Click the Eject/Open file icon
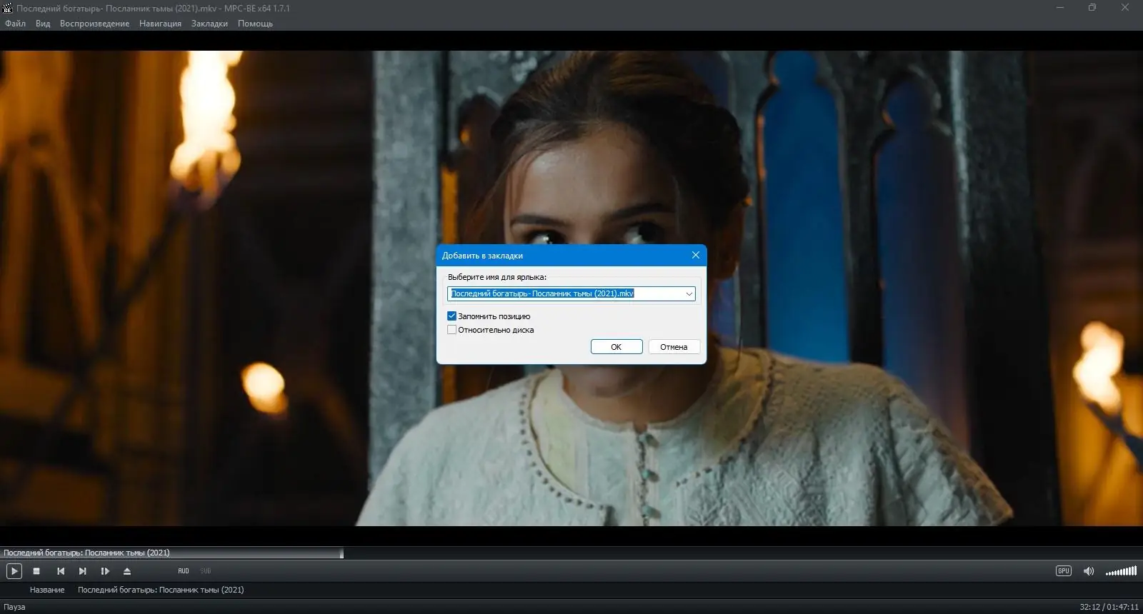Image resolution: width=1143 pixels, height=614 pixels. (127, 571)
